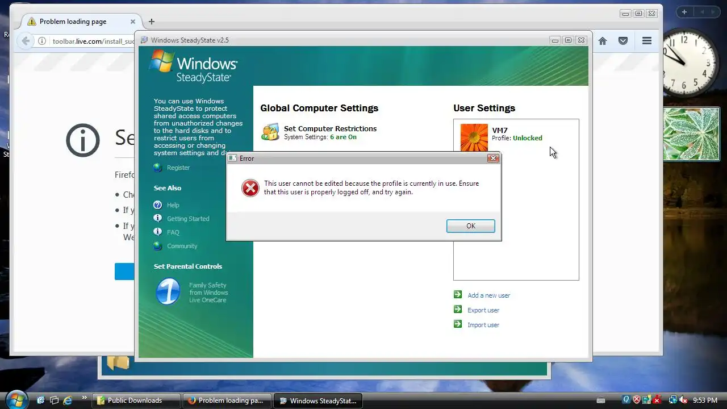Open the Firefox hamburger menu
The image size is (727, 409).
(x=647, y=41)
